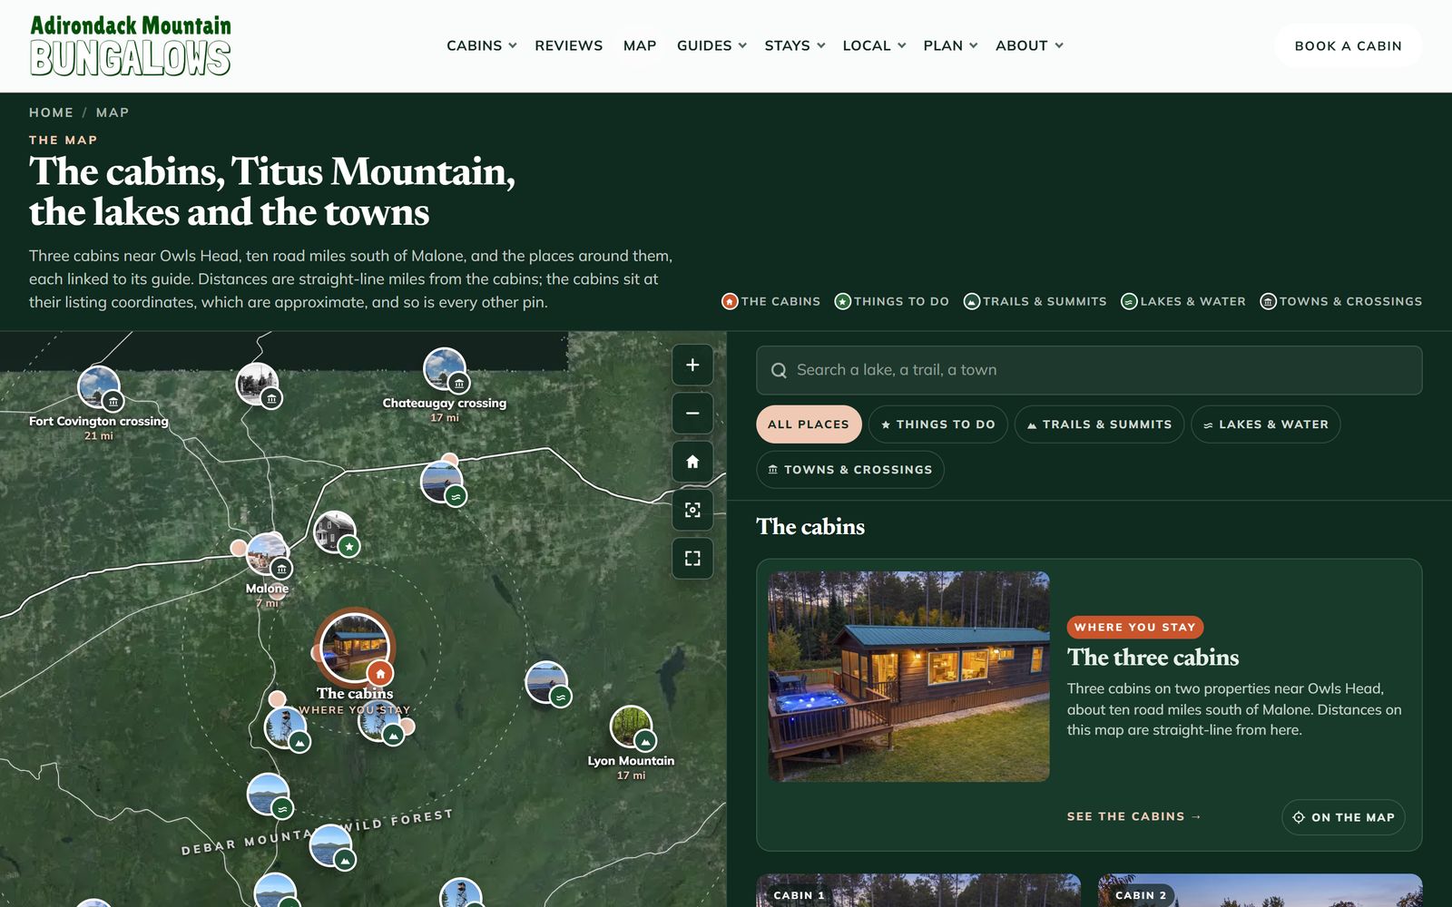The width and height of the screenshot is (1452, 907).
Task: Follow the See The Cabins link
Action: 1134,816
